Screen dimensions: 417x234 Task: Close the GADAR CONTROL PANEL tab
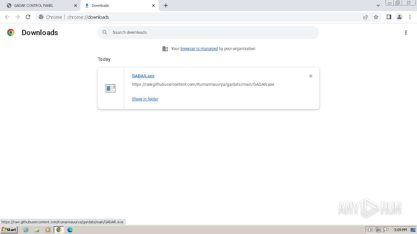tap(76, 6)
